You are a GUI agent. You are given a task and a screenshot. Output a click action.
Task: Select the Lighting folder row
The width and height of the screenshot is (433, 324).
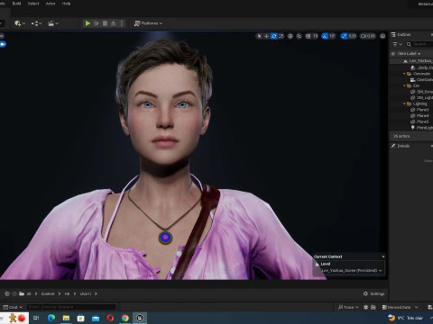coord(411,103)
